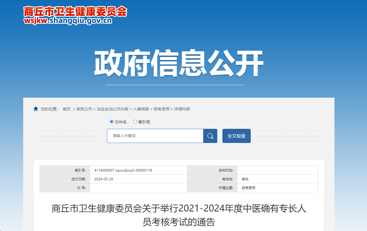Click the 文 号: label cell

(x=65, y=188)
